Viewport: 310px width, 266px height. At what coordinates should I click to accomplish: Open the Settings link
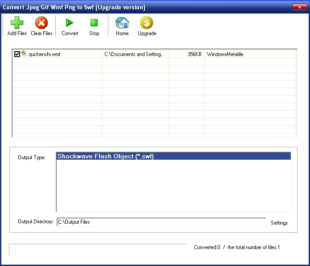(x=279, y=222)
